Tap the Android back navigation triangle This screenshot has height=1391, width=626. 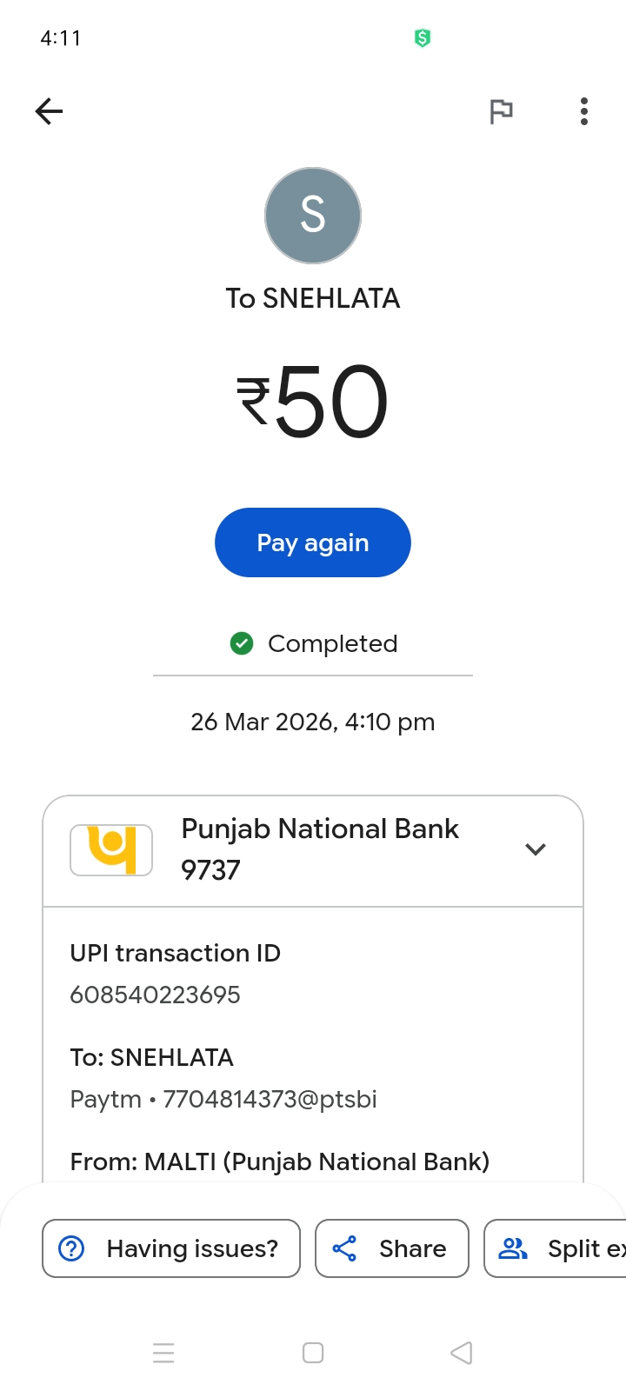pyautogui.click(x=462, y=1353)
